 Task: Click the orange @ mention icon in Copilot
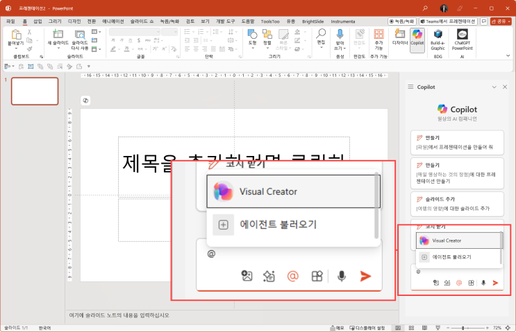pyautogui.click(x=459, y=283)
